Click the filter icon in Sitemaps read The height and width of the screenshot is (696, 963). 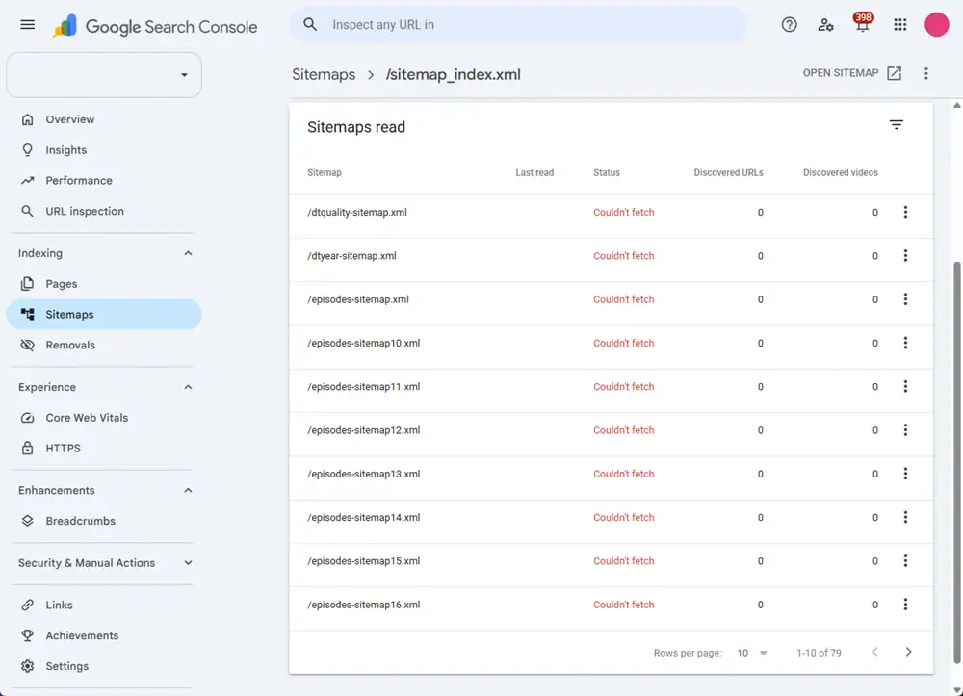[x=896, y=124]
